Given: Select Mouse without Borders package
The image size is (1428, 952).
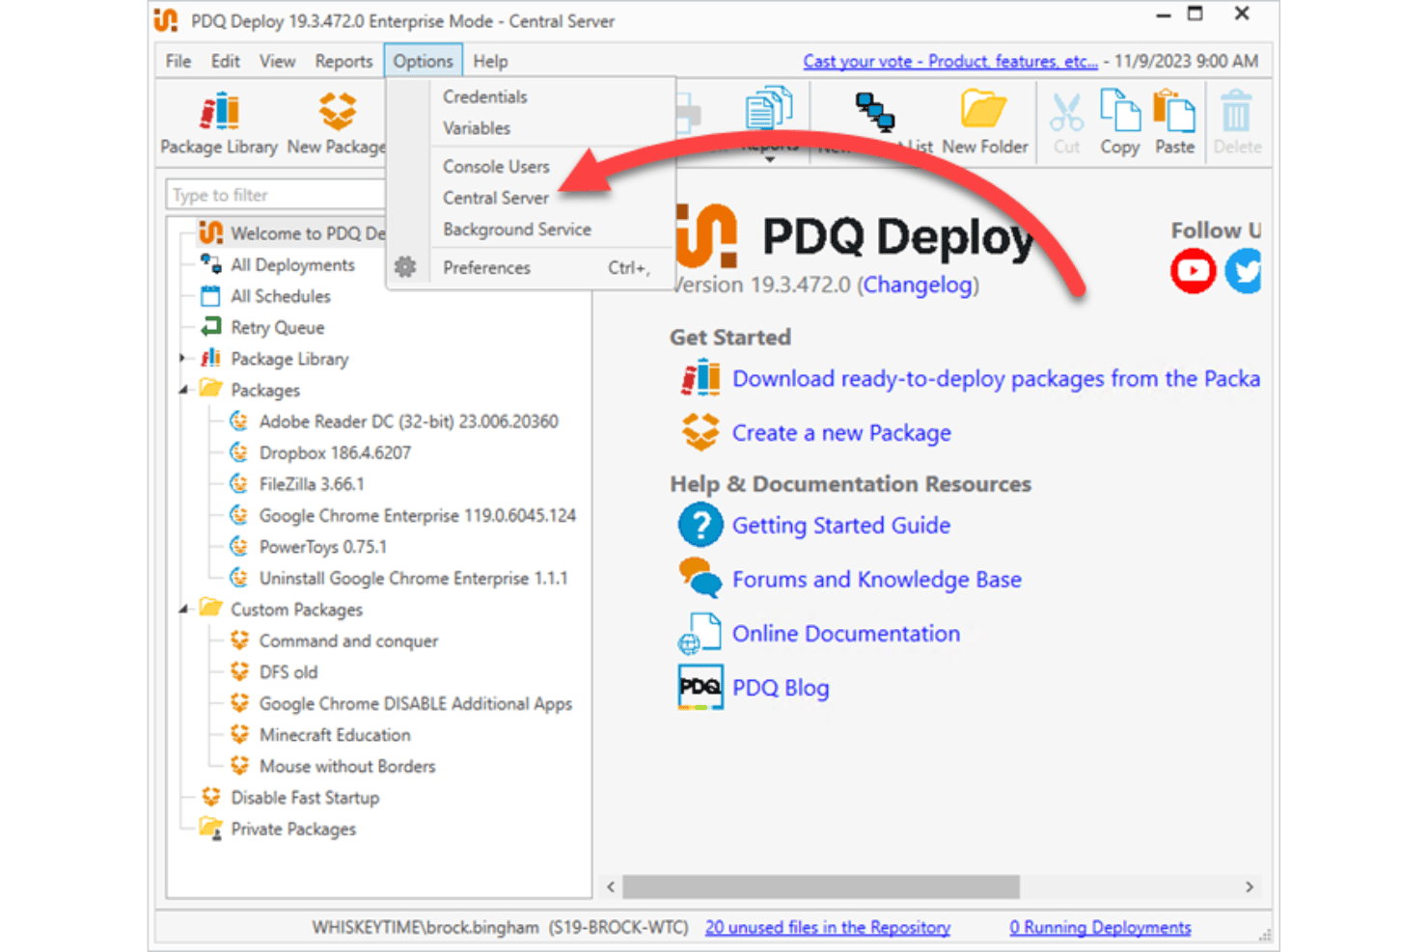Looking at the screenshot, I should pyautogui.click(x=347, y=766).
